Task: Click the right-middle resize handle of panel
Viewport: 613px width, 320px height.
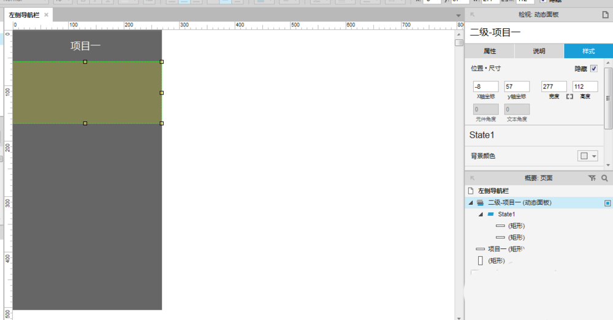Action: (x=161, y=93)
